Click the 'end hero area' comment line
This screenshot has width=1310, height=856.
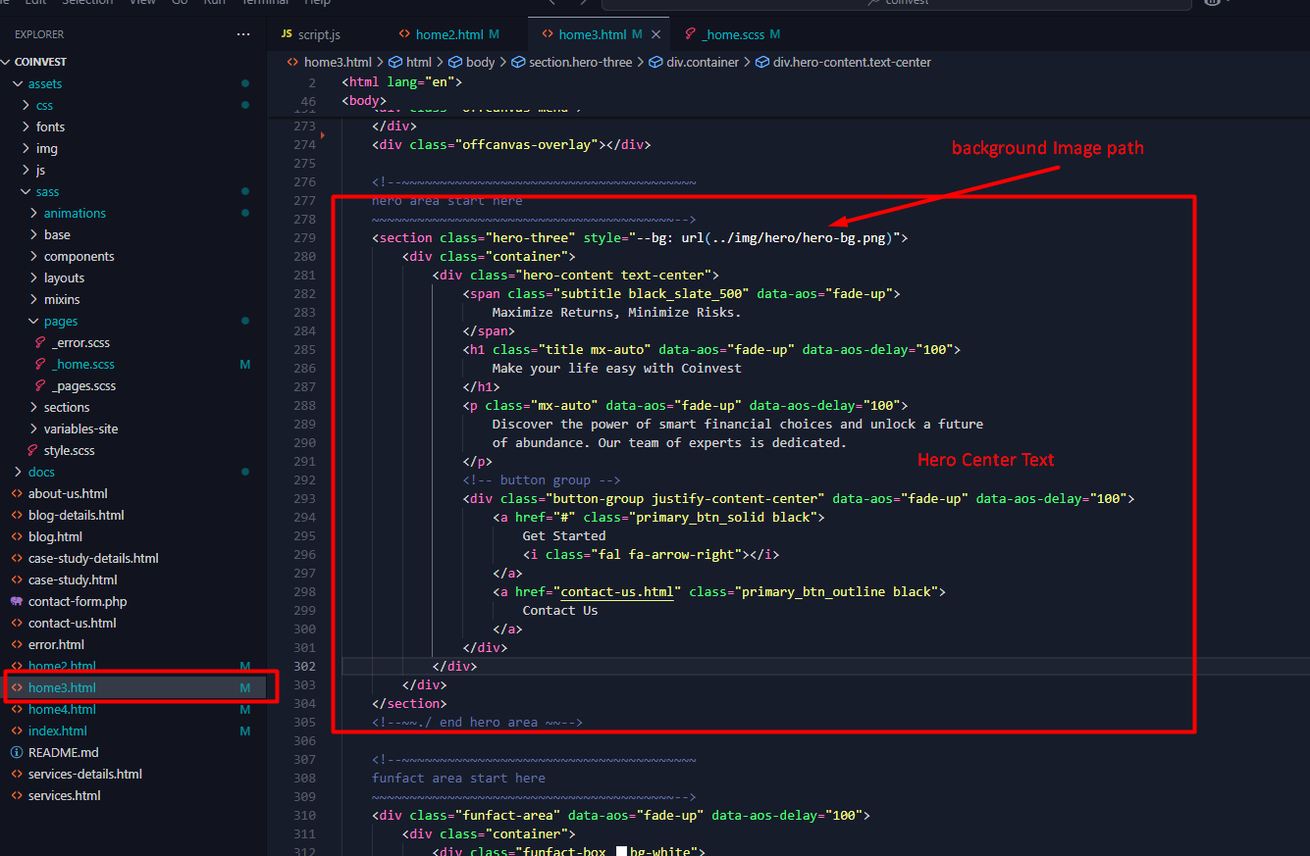478,722
